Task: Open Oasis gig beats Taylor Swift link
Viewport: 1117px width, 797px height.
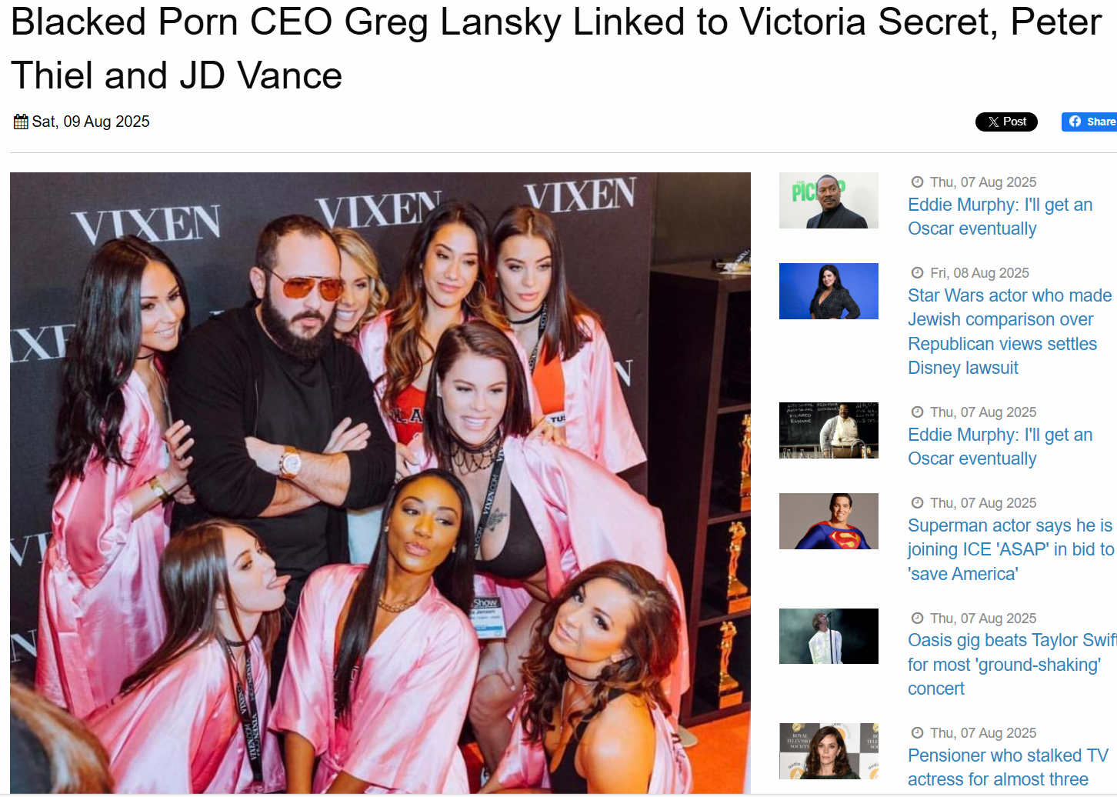Action: [x=1012, y=665]
